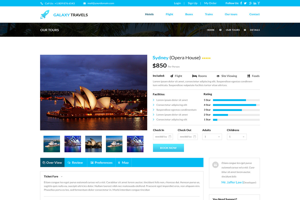Click the airplane icon beside Flight
The height and width of the screenshot is (200, 300).
coord(171,76)
